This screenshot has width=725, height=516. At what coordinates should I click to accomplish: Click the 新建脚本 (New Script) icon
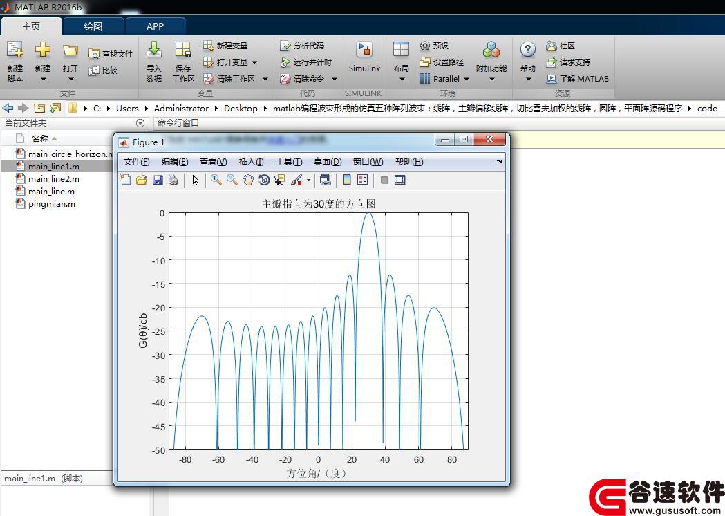15,50
